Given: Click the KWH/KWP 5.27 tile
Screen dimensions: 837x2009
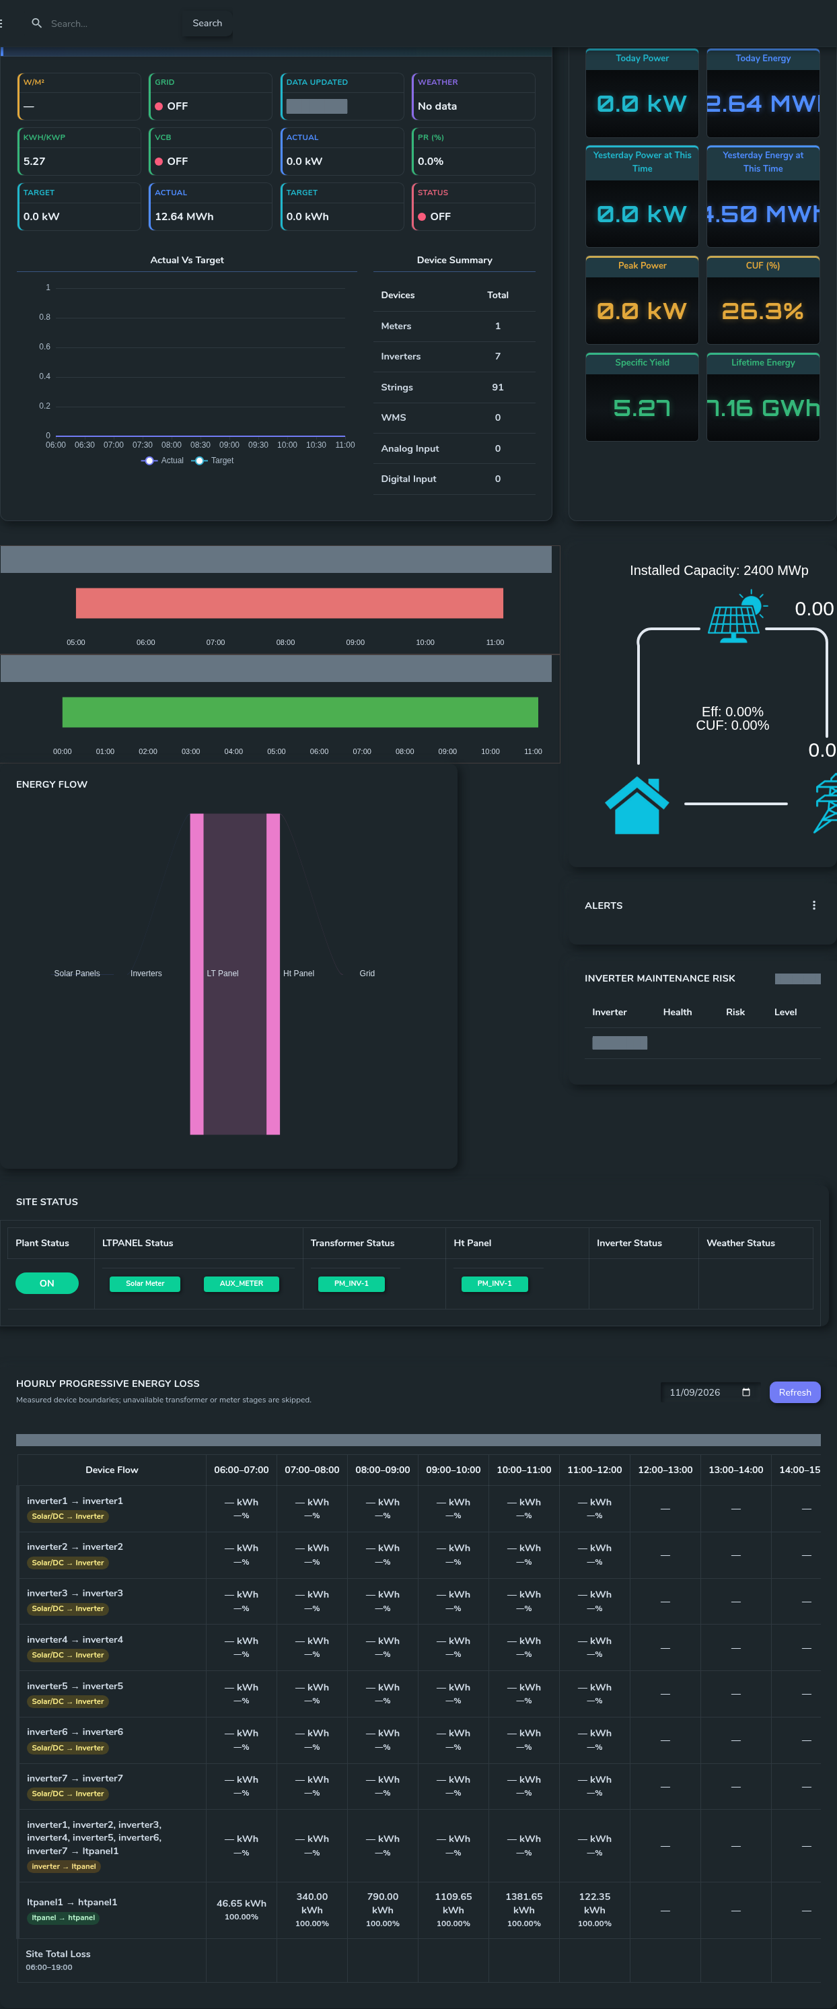Looking at the screenshot, I should [x=79, y=151].
